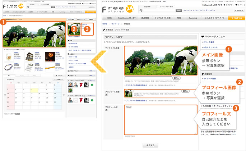
Task: Open ライフスタイル検索 nav bar item in right window
Action: point(163,18)
